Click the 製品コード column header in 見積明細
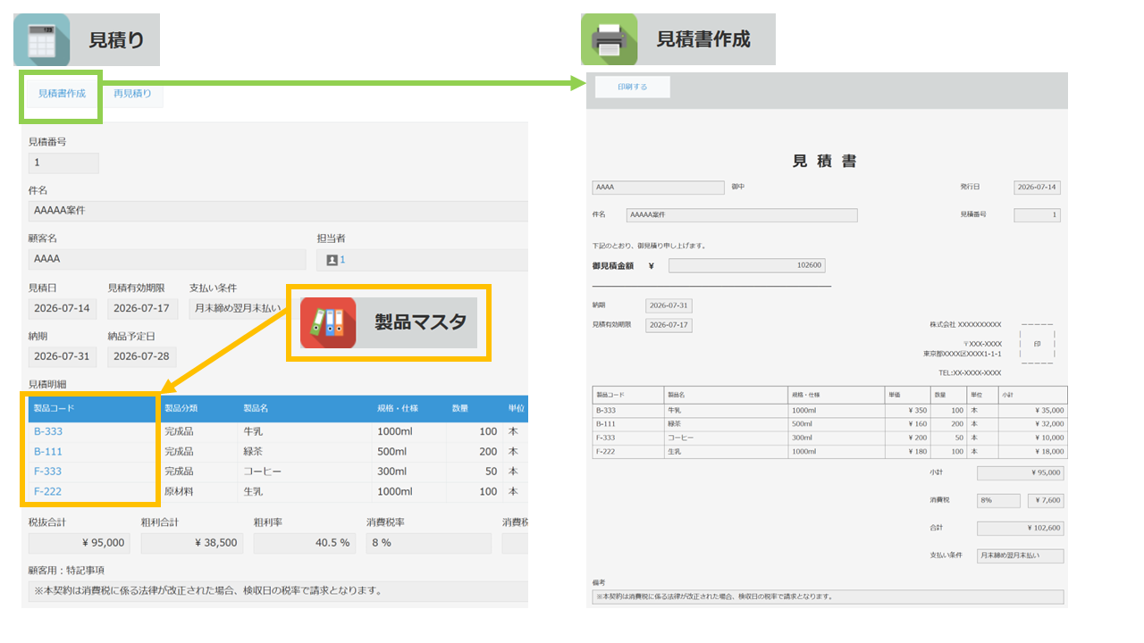 tap(92, 408)
